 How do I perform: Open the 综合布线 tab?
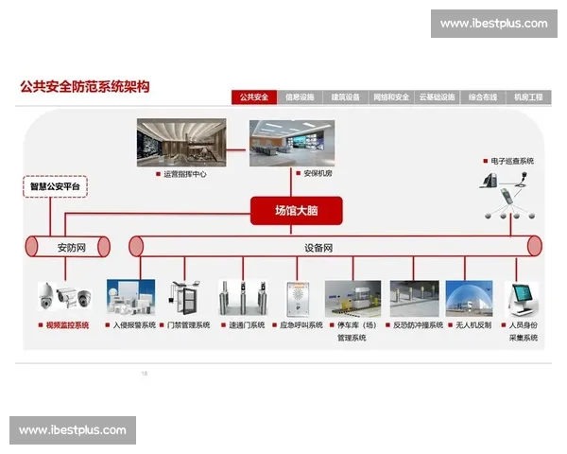coord(483,97)
